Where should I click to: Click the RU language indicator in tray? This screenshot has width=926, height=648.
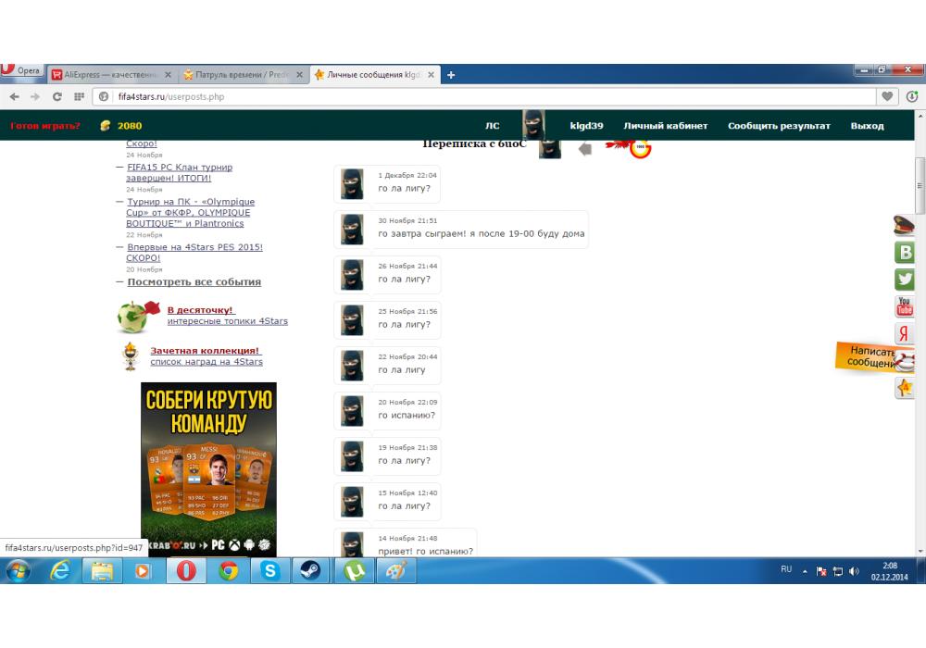786,570
